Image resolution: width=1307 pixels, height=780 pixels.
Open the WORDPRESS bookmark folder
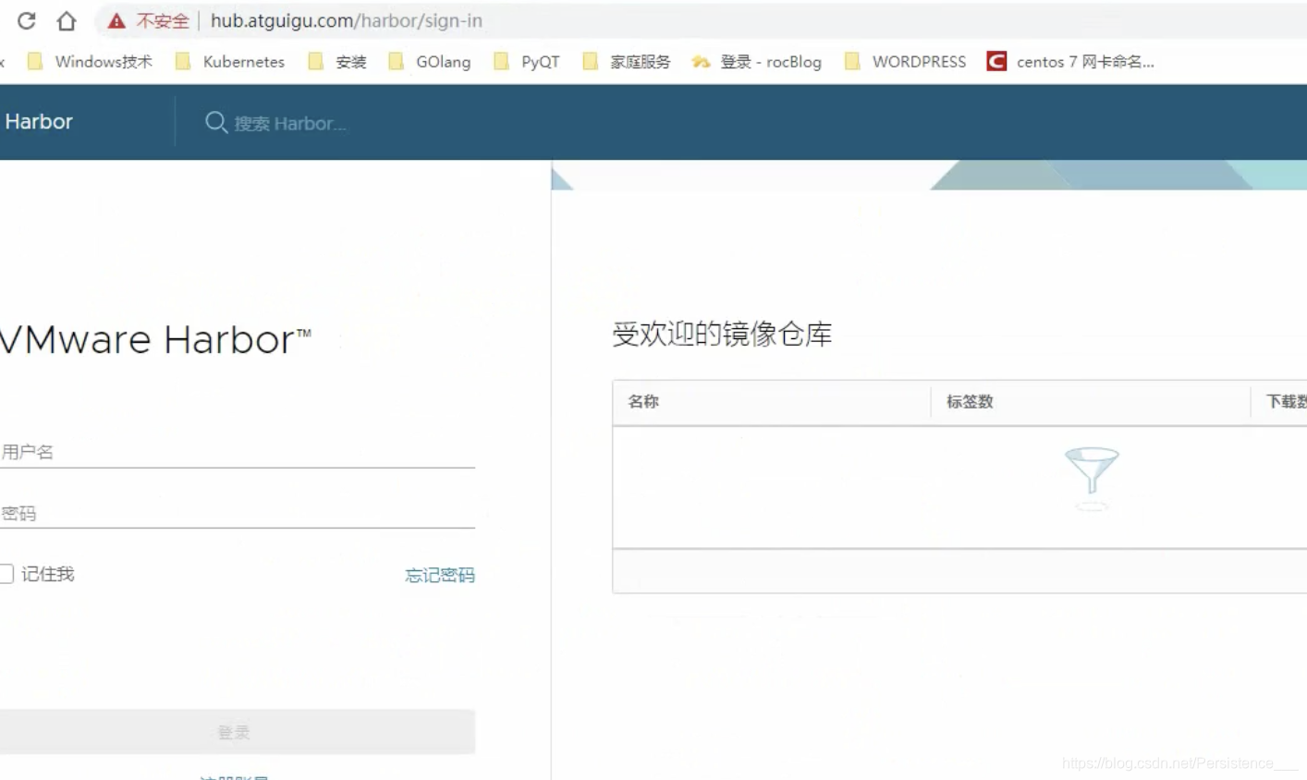point(905,62)
